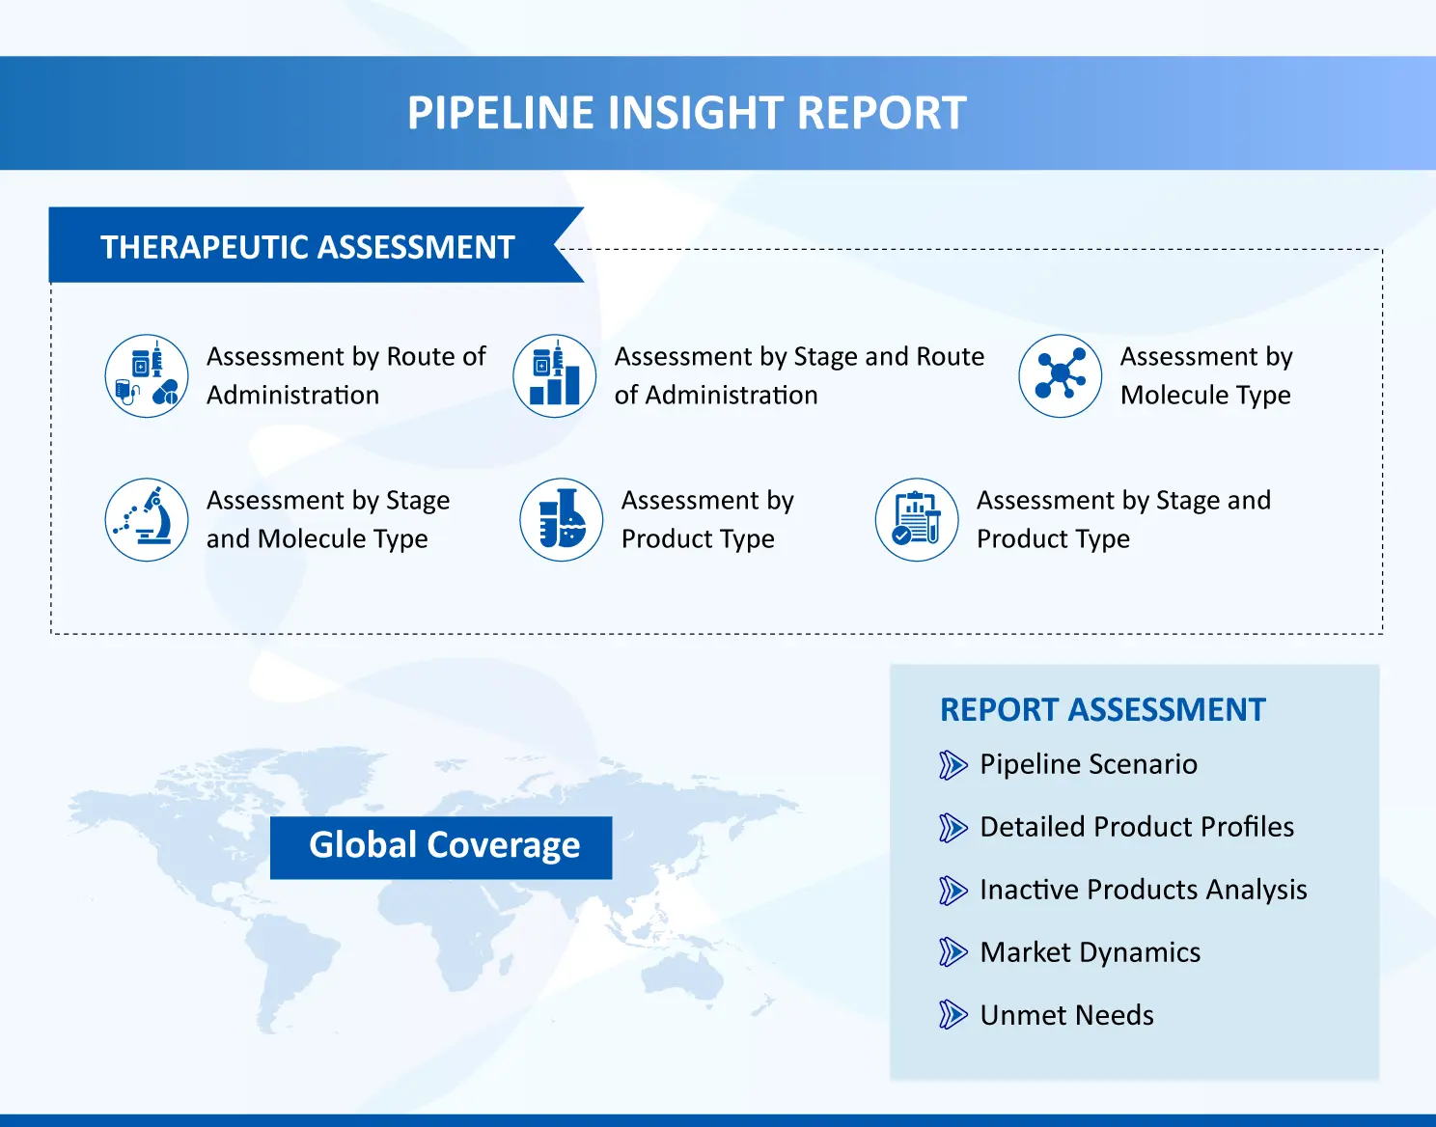Click the Report Assessment heading
The width and height of the screenshot is (1436, 1127).
point(1102,710)
